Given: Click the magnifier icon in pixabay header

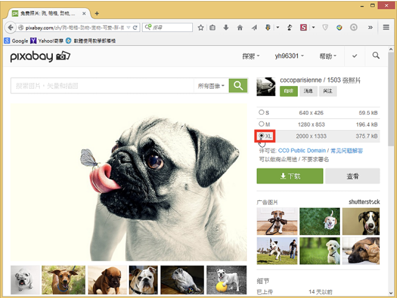Looking at the screenshot, I should [x=376, y=55].
